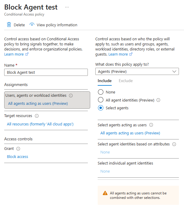Select the None radio button
Viewport: 184px width, 212px height.
[101, 92]
